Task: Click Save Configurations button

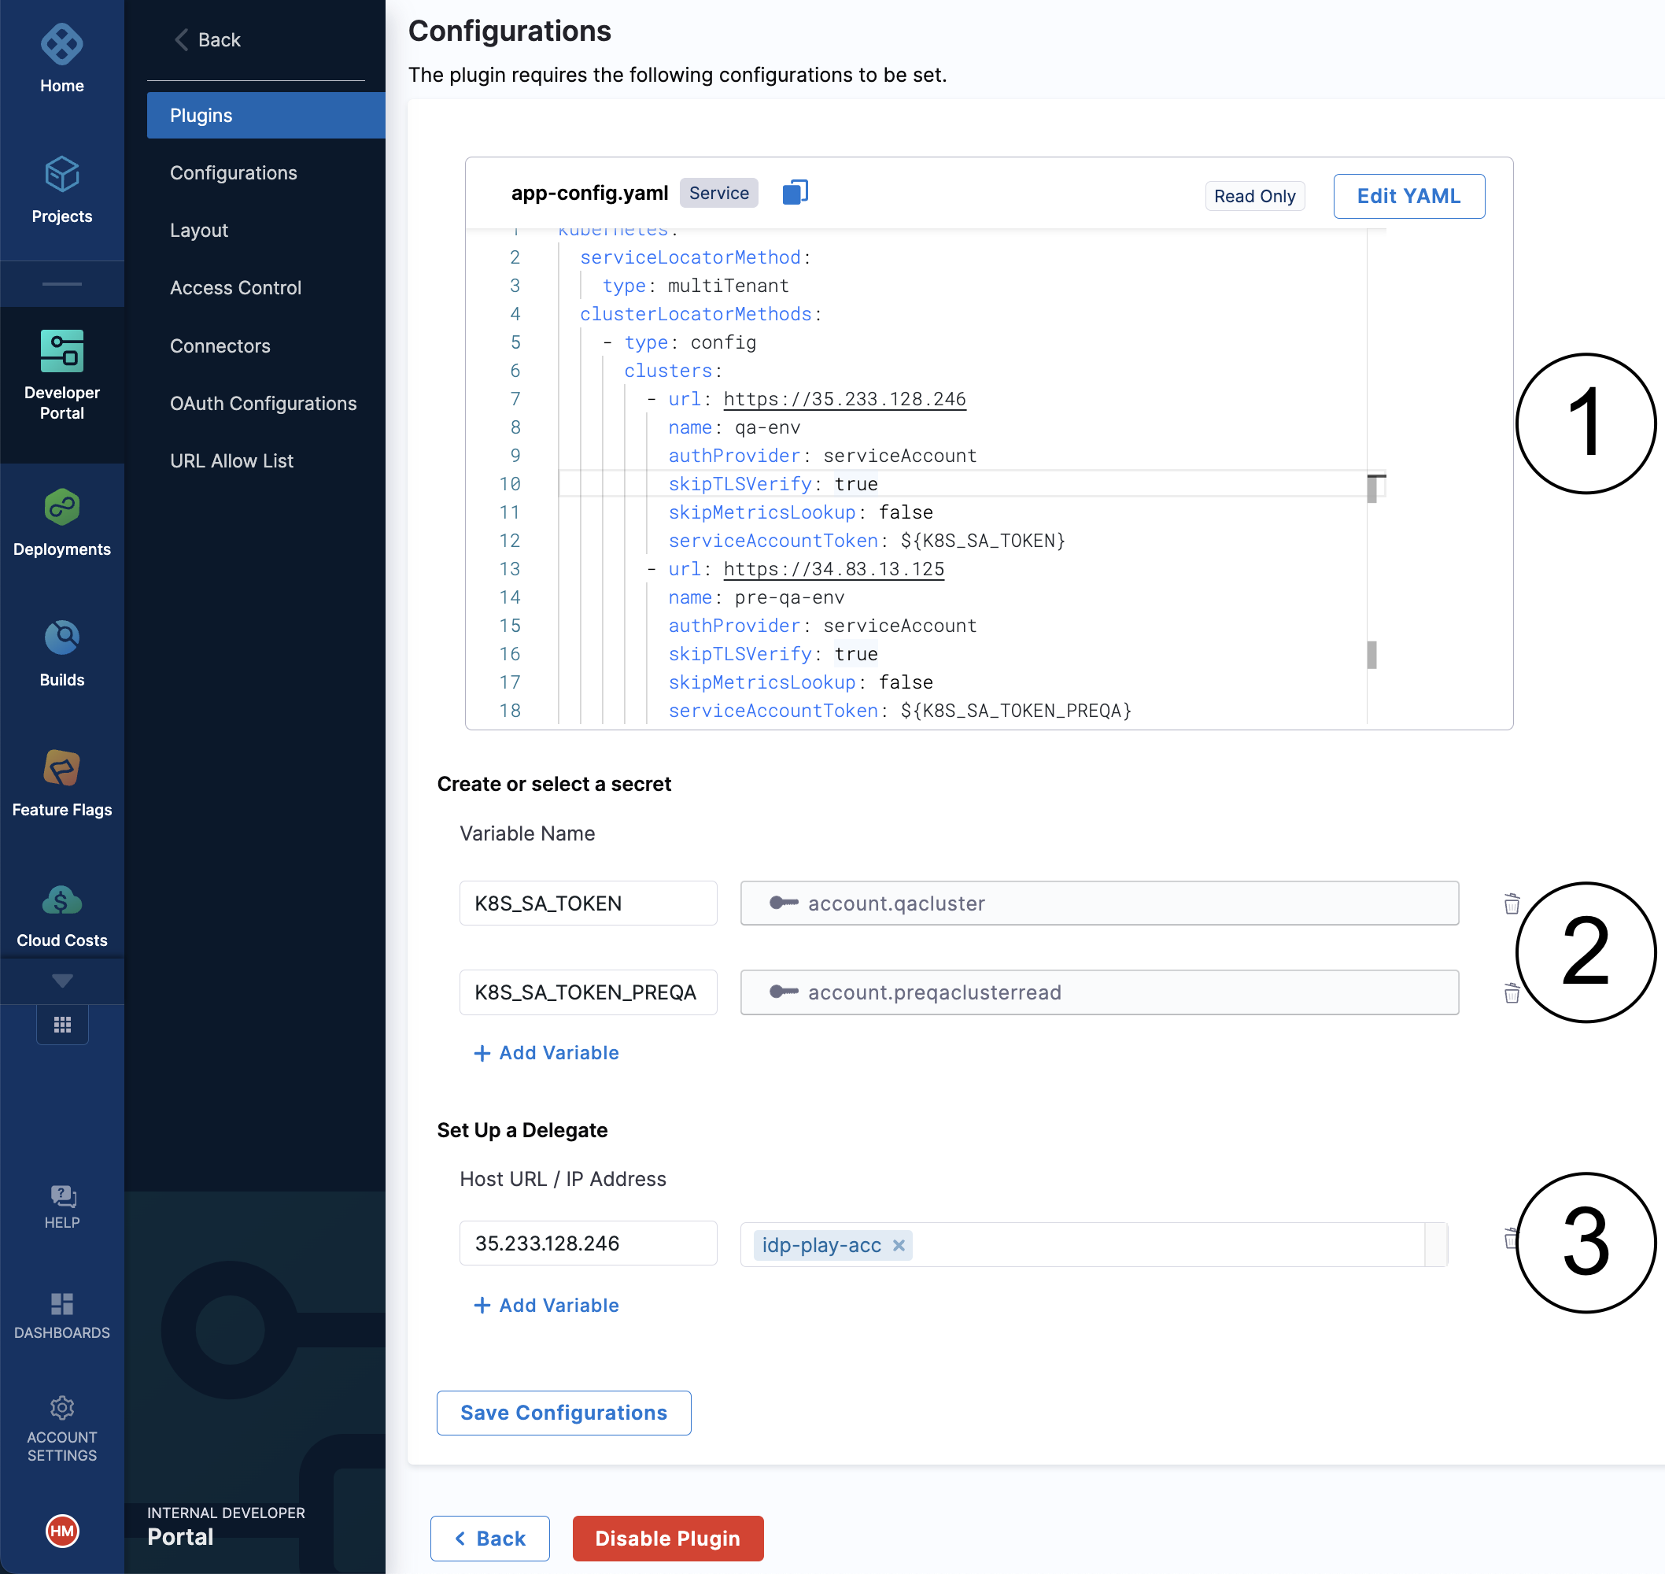Action: (x=563, y=1412)
